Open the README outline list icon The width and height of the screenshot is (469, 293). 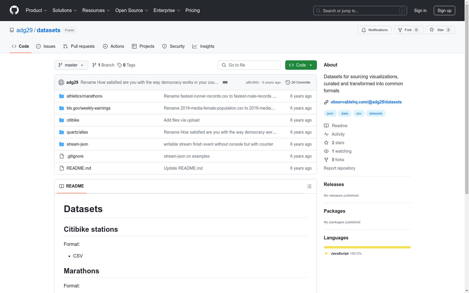point(309,186)
